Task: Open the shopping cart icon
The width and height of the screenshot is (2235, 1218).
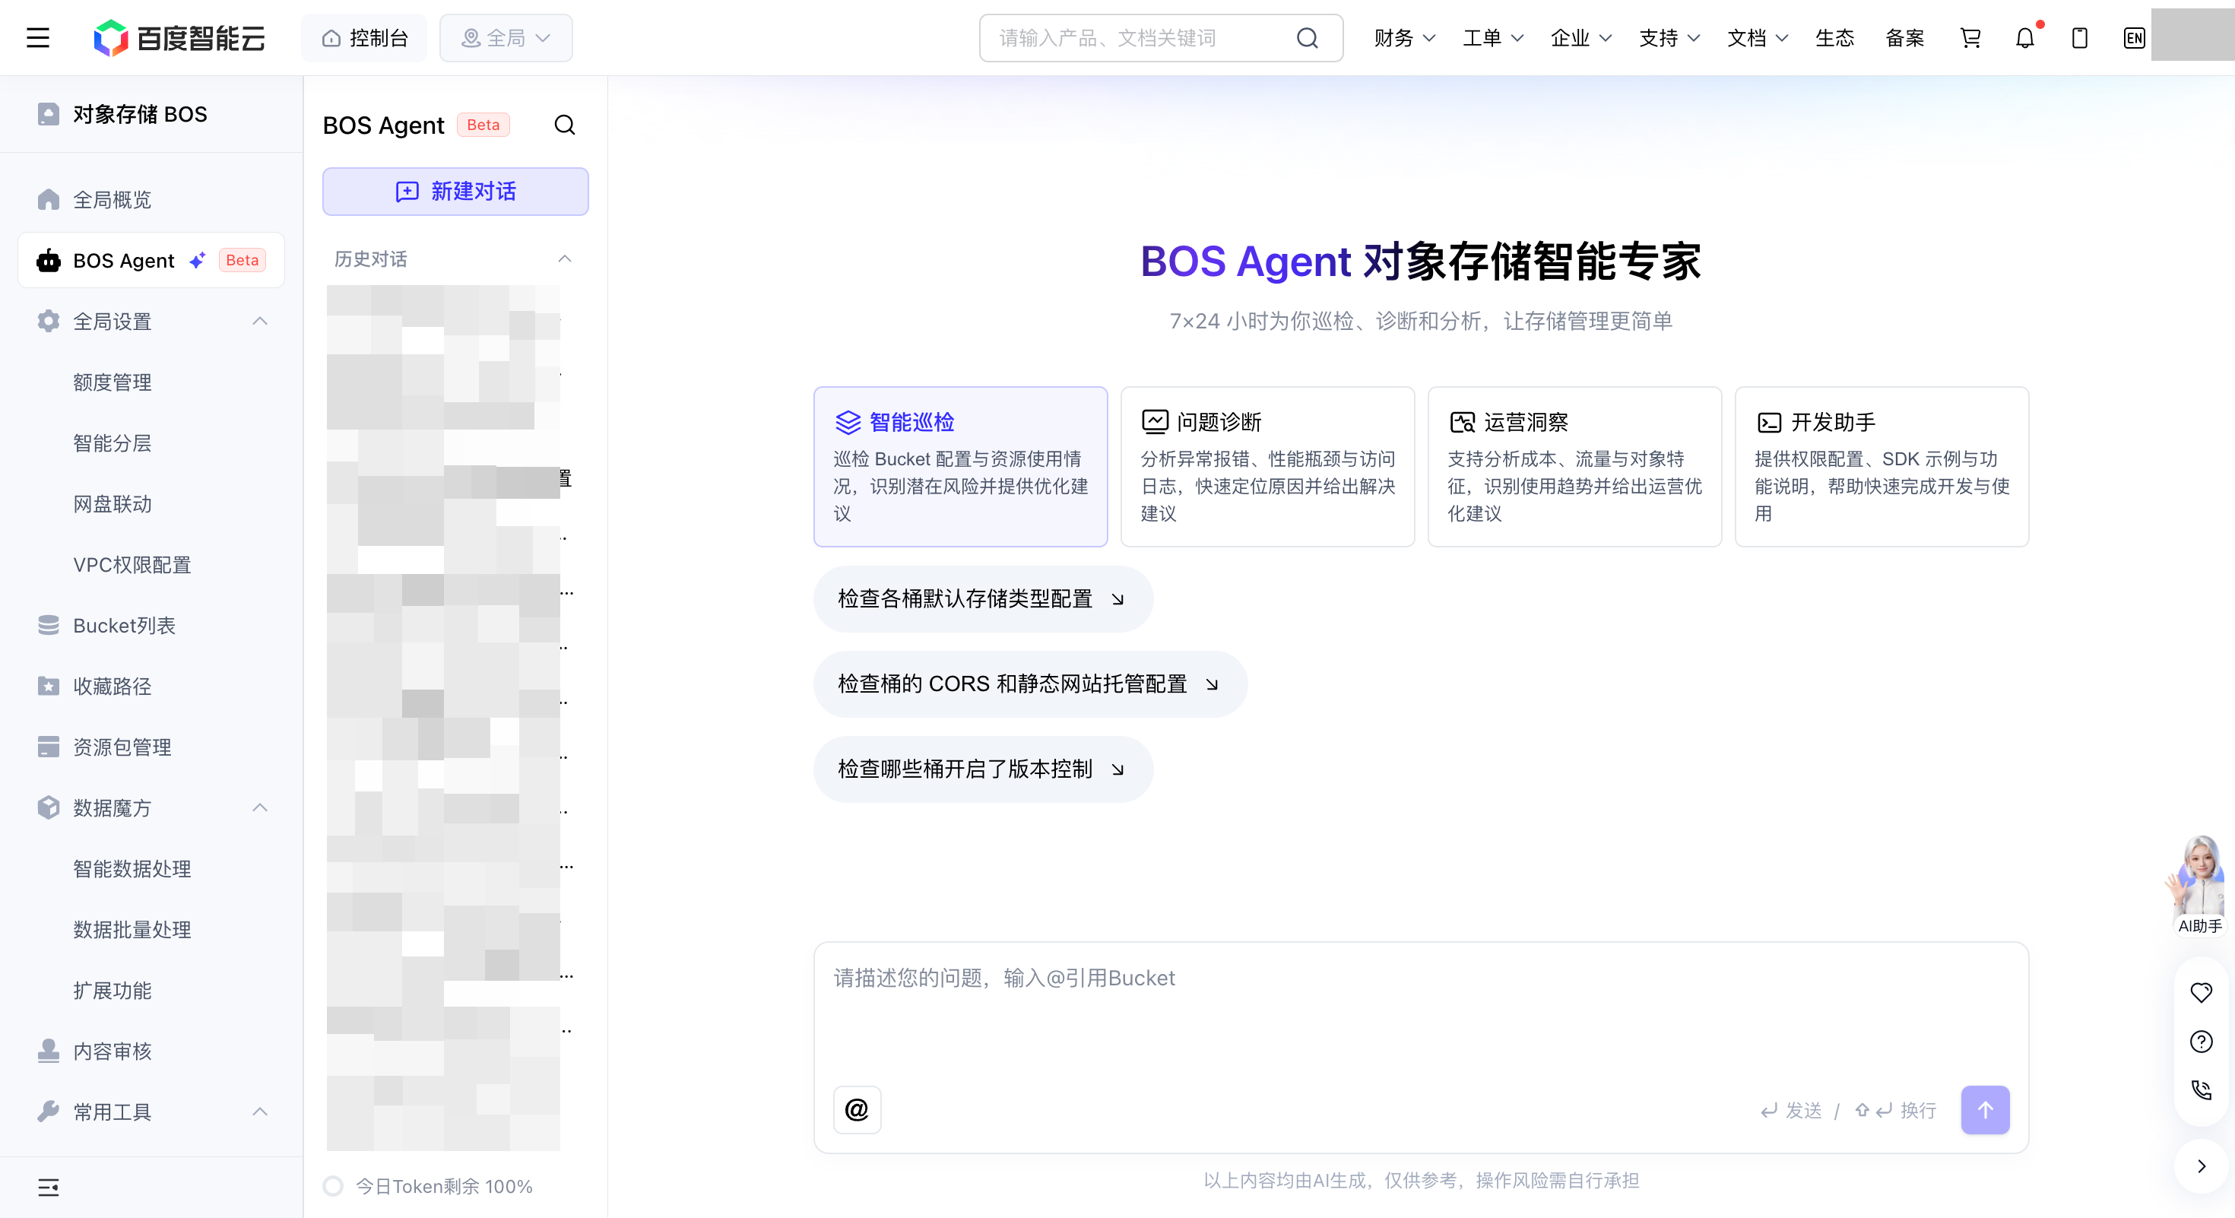Action: [x=1970, y=38]
